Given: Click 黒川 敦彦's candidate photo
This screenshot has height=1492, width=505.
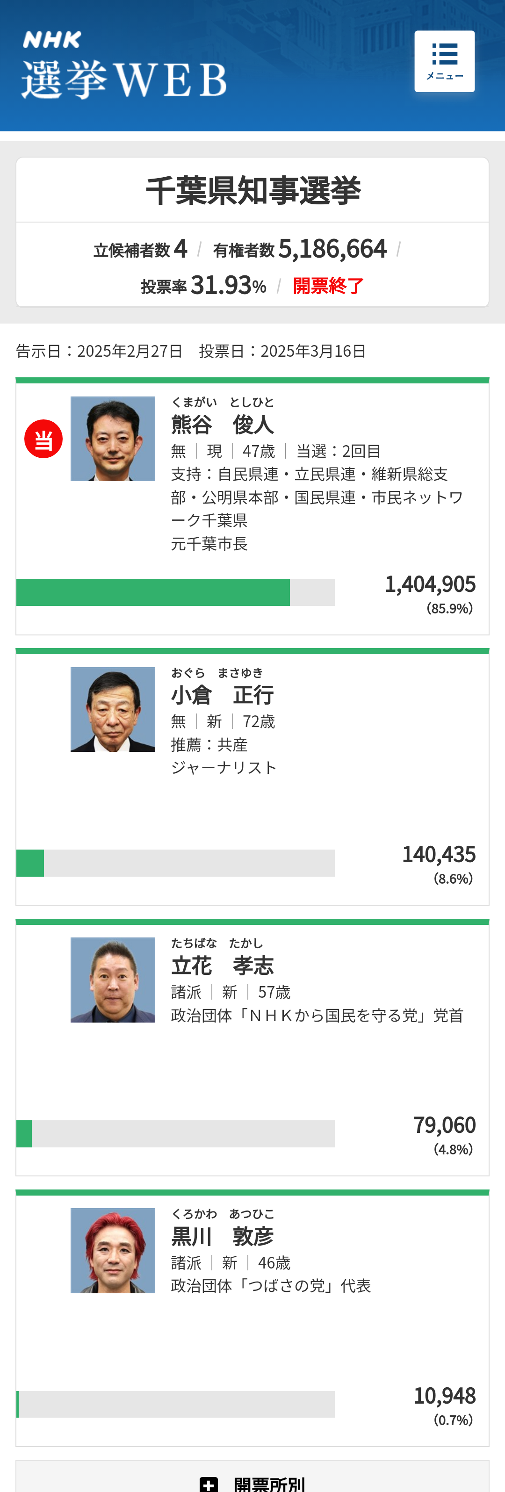Looking at the screenshot, I should click(113, 1250).
